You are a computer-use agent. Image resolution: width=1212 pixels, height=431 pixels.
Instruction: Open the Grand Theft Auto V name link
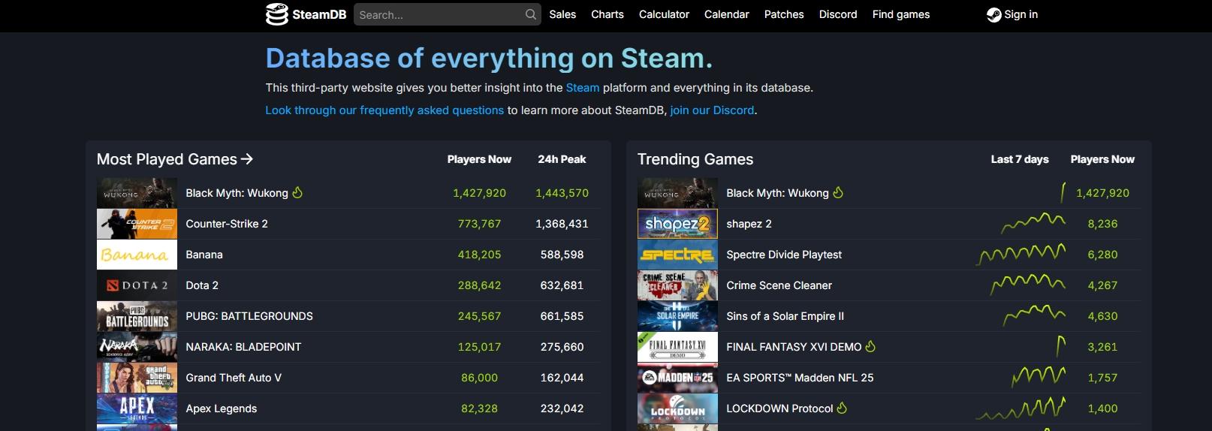(234, 378)
